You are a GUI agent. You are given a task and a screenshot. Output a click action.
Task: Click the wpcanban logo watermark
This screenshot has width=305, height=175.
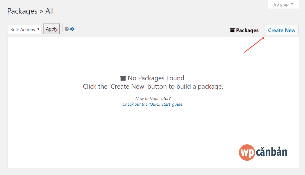tap(263, 152)
